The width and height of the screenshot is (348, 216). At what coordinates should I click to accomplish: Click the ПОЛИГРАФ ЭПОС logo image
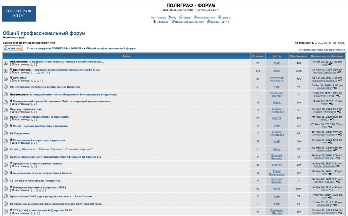point(19,14)
